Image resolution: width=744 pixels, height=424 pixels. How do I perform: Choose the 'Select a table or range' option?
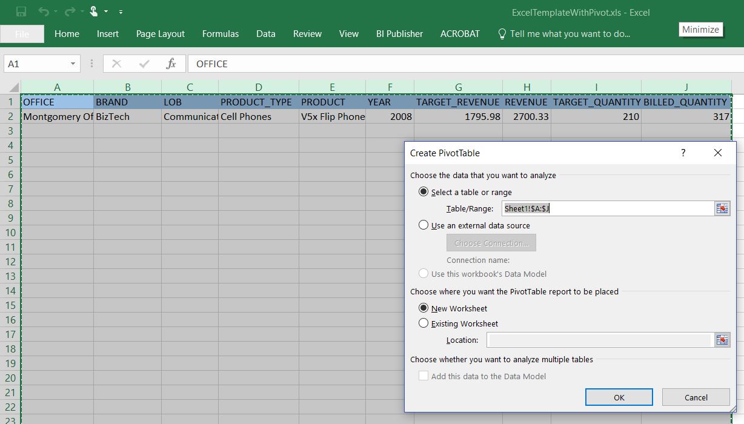[424, 192]
